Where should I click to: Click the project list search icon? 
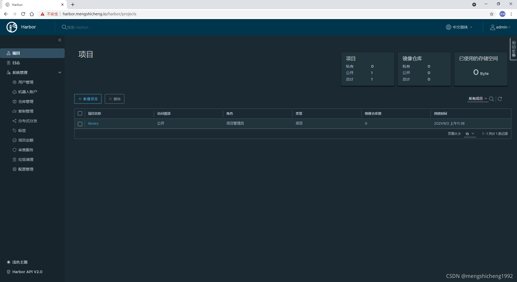click(x=491, y=99)
